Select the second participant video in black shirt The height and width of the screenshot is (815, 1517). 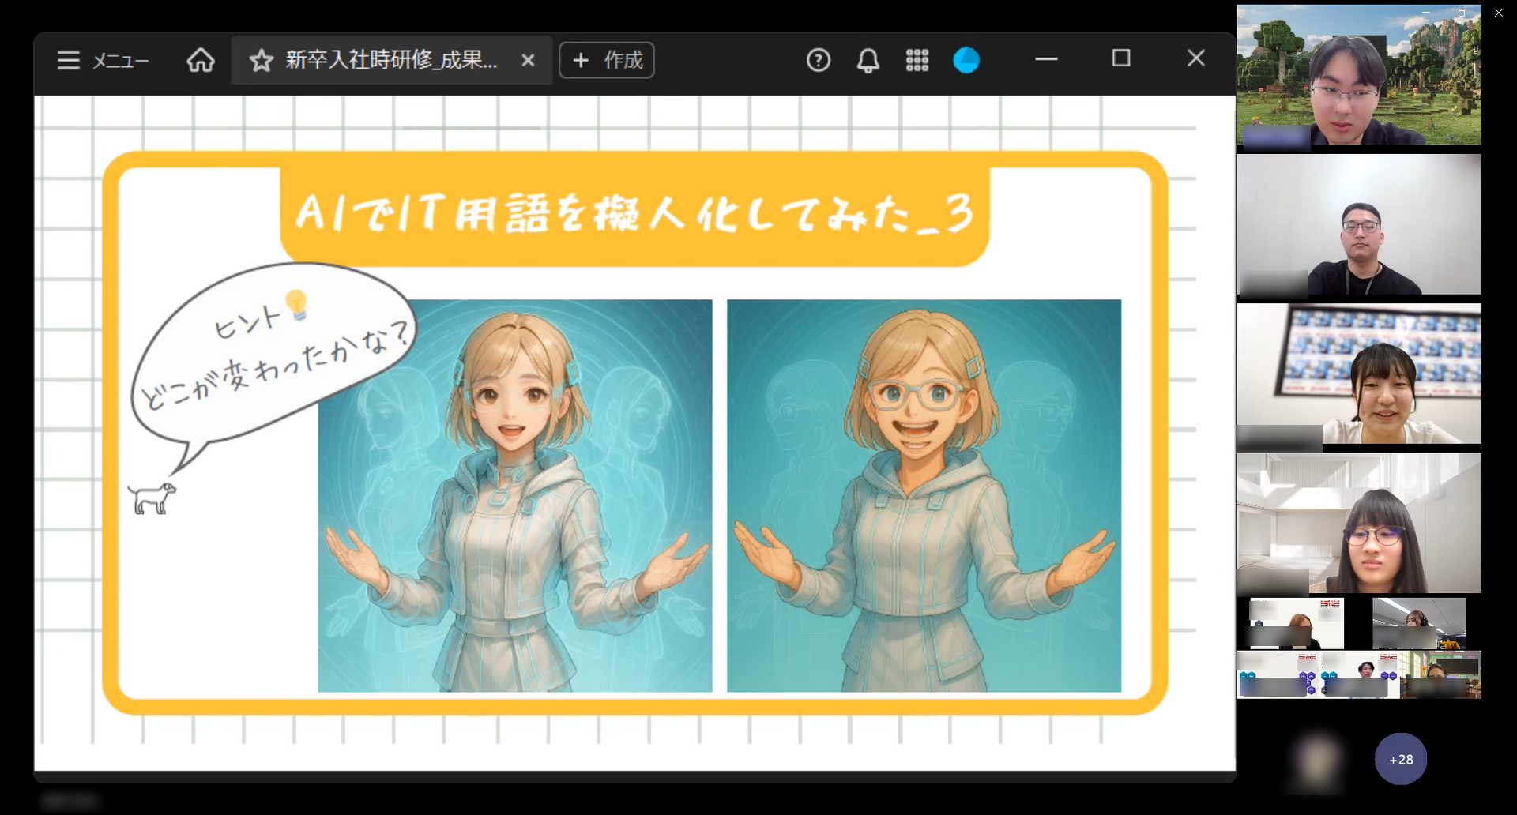tap(1359, 224)
